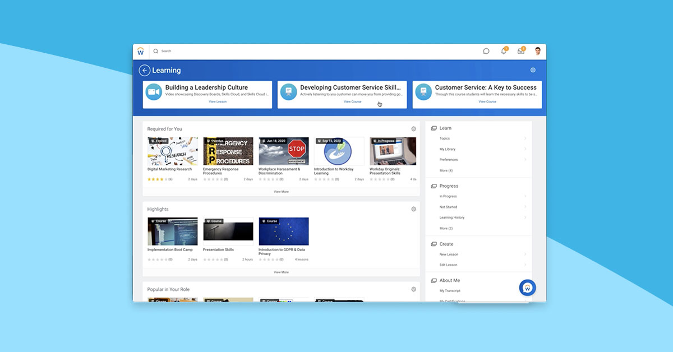Open the inbox tray icon

pos(521,51)
